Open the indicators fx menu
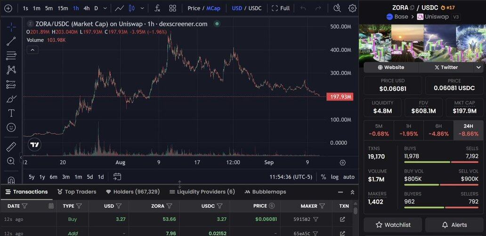The height and width of the screenshot is (236, 486). (157, 8)
